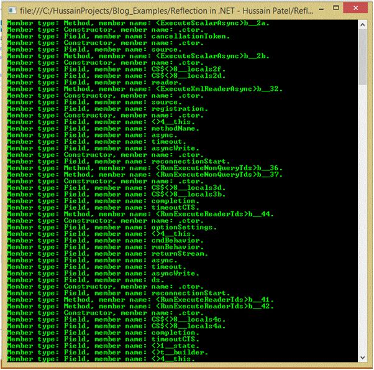The height and width of the screenshot is (370, 374).
Task: Click the returnStream field line
Action: coord(107,254)
